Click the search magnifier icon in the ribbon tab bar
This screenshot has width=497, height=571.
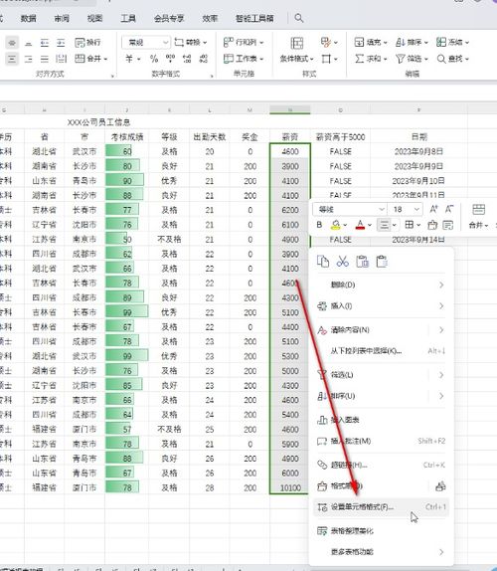[299, 18]
